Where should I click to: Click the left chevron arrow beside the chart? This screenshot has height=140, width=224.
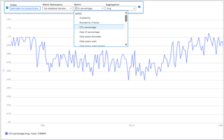4,70
